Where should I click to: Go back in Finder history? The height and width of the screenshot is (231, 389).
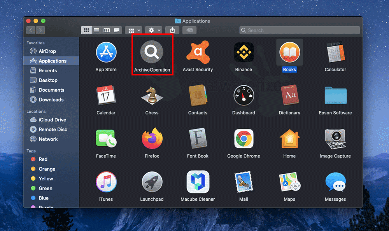click(31, 30)
